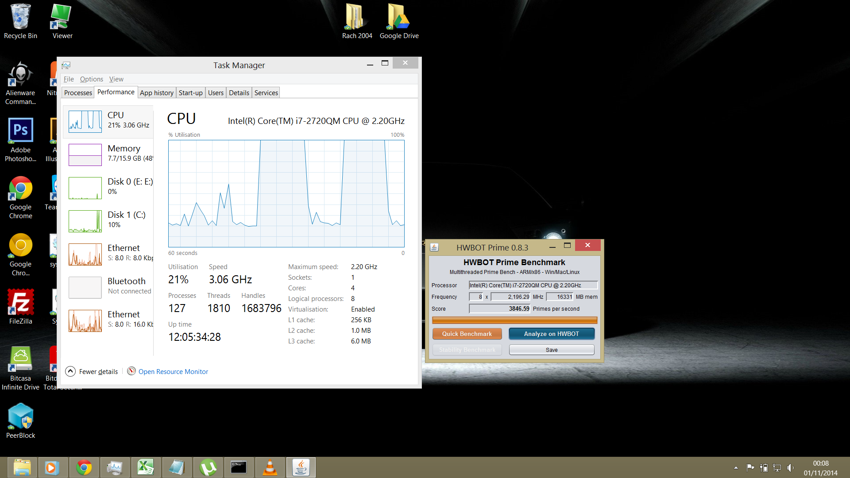Image resolution: width=850 pixels, height=478 pixels.
Task: Click the HWBOT frequency MHz field
Action: pyautogui.click(x=510, y=297)
